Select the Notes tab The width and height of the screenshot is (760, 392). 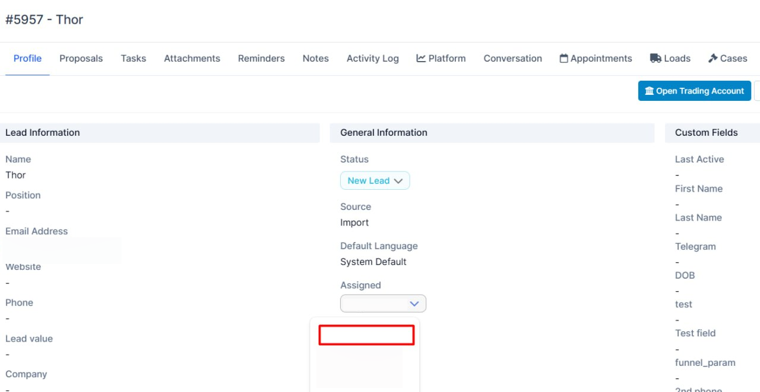[315, 58]
